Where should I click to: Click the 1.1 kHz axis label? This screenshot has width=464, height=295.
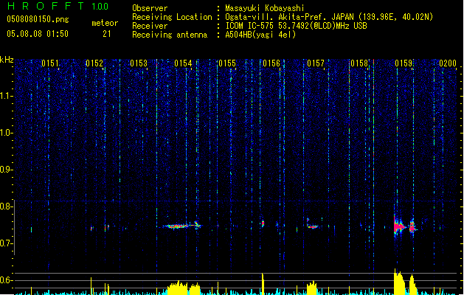click(x=6, y=96)
